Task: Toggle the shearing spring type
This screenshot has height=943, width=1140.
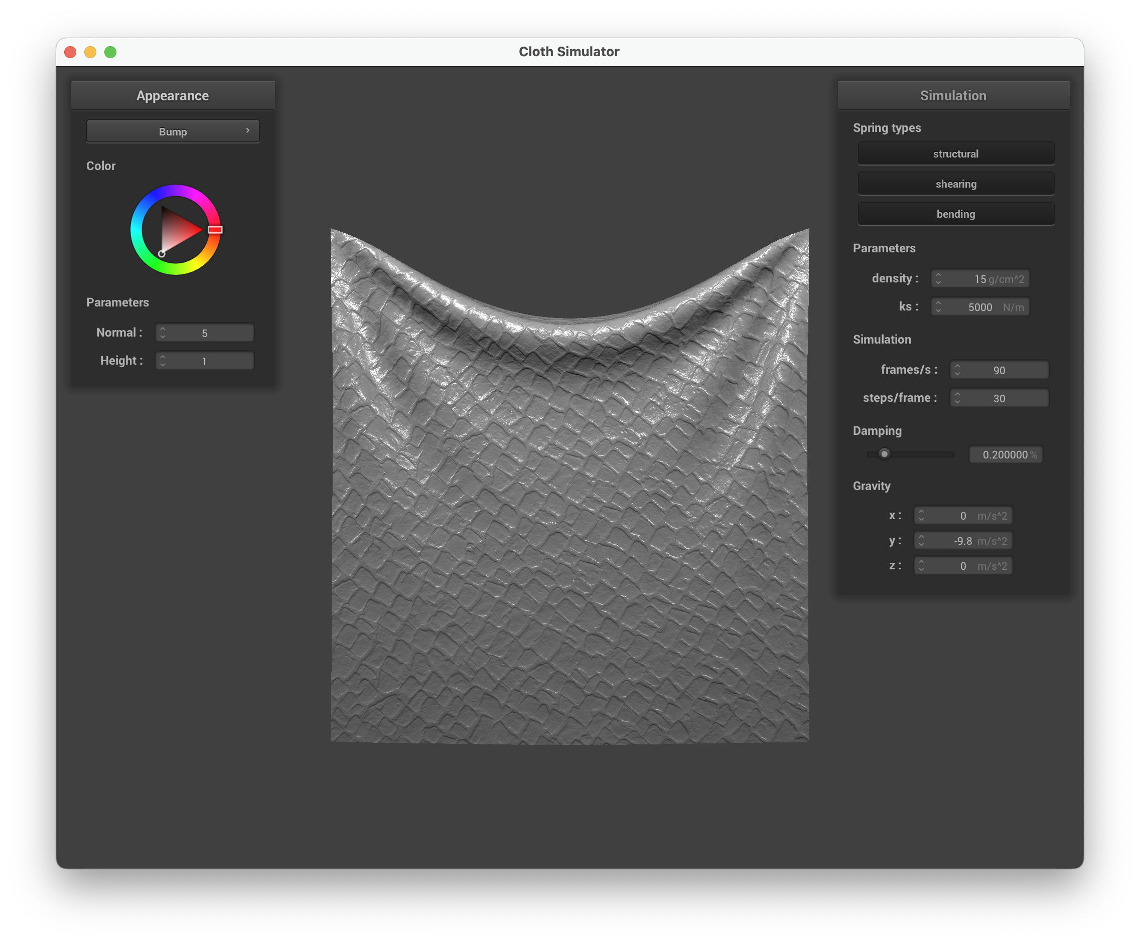Action: point(955,184)
